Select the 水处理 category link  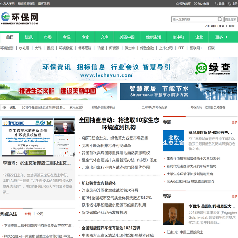point(24,48)
